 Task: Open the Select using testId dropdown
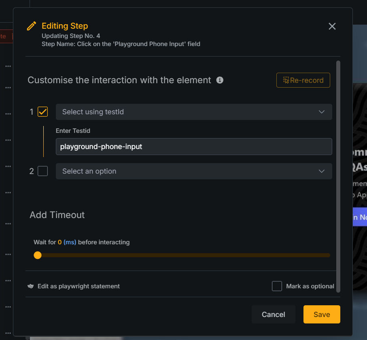pos(194,112)
